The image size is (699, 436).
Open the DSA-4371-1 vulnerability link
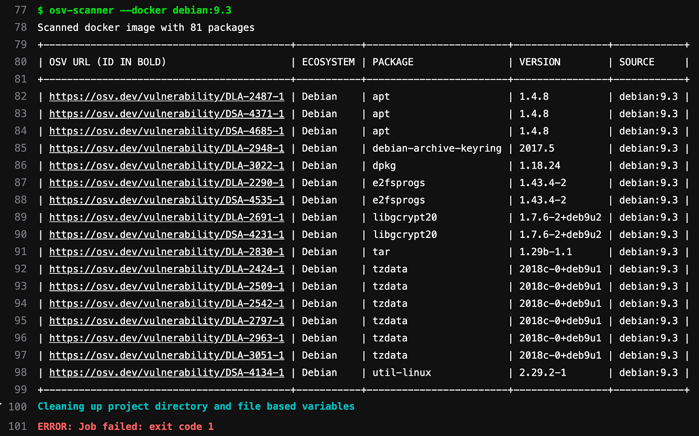pyautogui.click(x=167, y=114)
